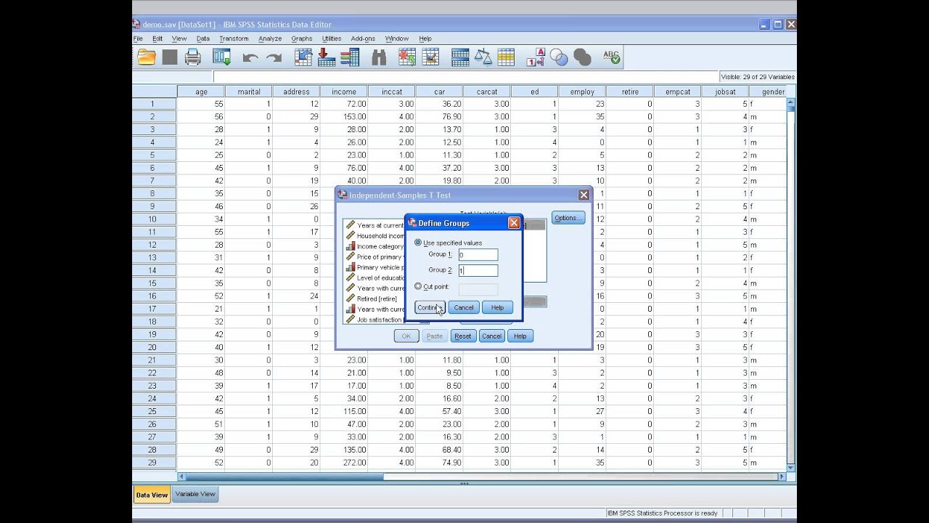Click the Use Variable Sets circles icon
The image size is (929, 523).
click(x=559, y=57)
